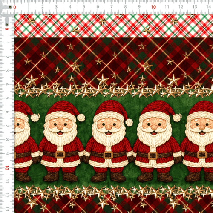Click the center Santa's gold belt buckle

point(108,155)
